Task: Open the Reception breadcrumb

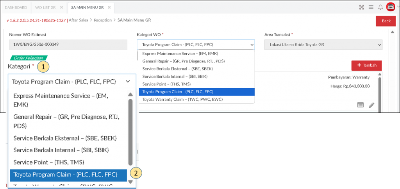Action: (x=103, y=20)
